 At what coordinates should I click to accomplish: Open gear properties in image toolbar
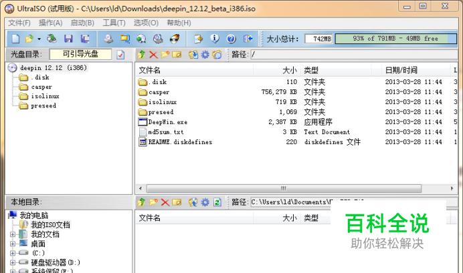pos(205,55)
